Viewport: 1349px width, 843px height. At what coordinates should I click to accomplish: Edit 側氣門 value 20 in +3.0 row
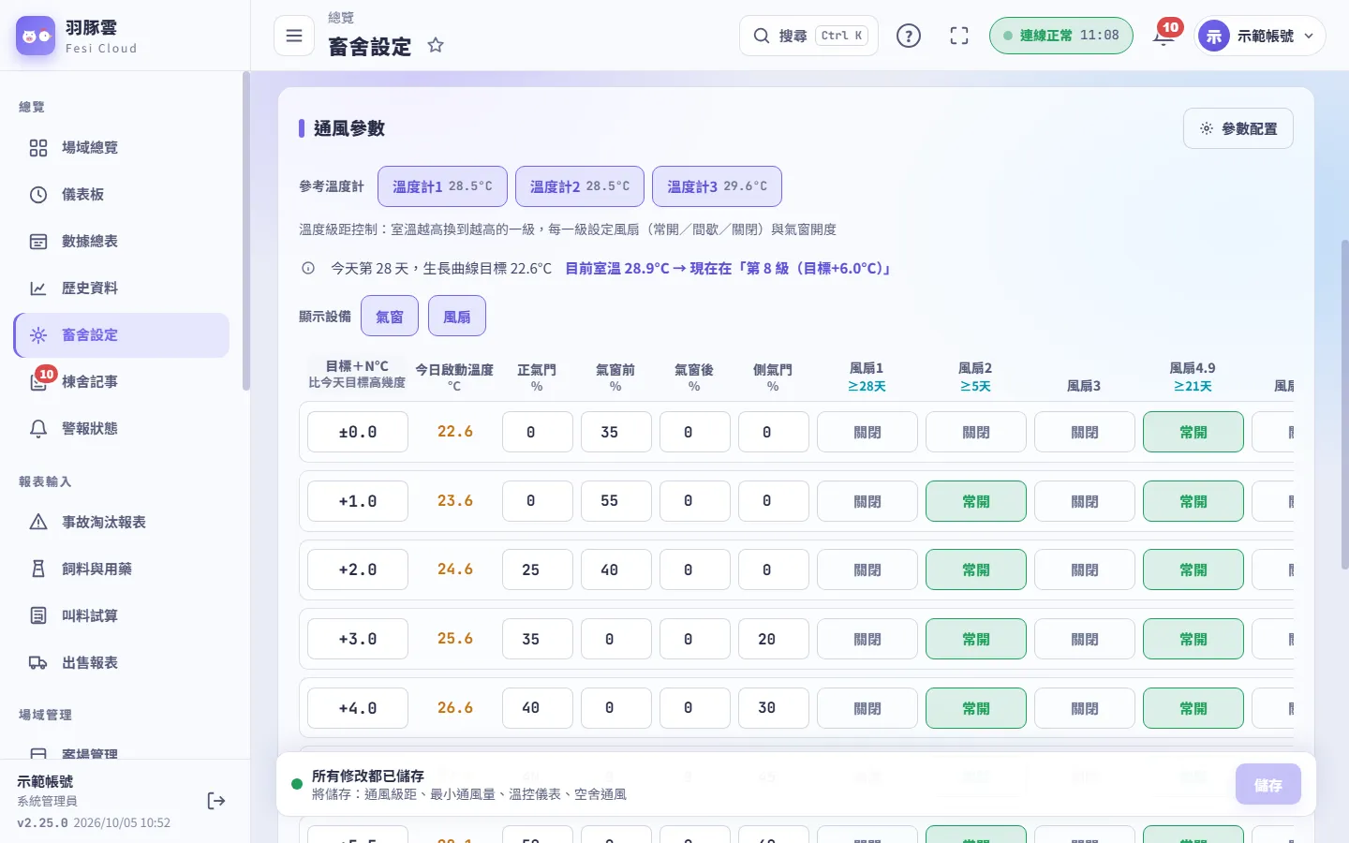pos(773,639)
